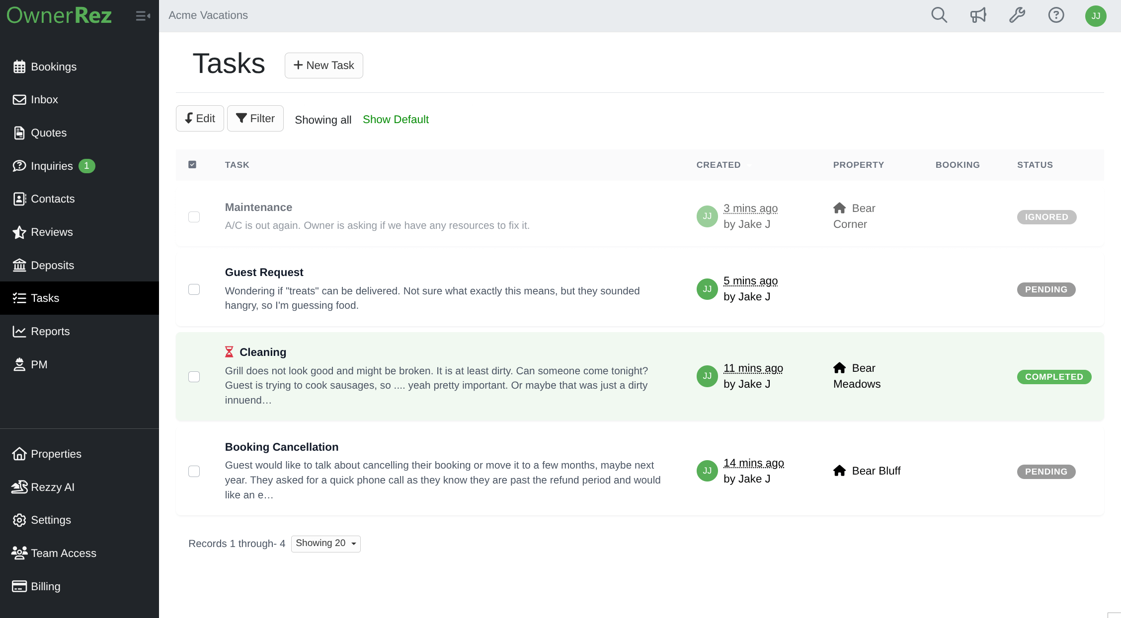Click the JJ avatar in Cleaning row
Image resolution: width=1121 pixels, height=618 pixels.
pos(707,376)
